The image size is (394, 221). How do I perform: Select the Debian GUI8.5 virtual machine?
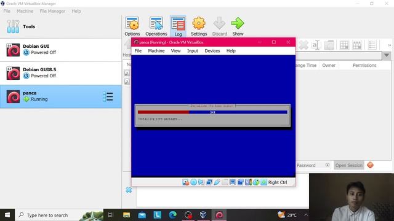pyautogui.click(x=60, y=73)
